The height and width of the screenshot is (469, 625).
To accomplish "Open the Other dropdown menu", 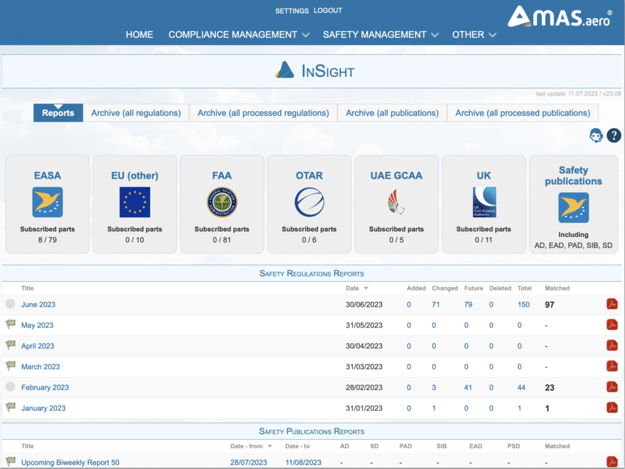I will tap(474, 35).
